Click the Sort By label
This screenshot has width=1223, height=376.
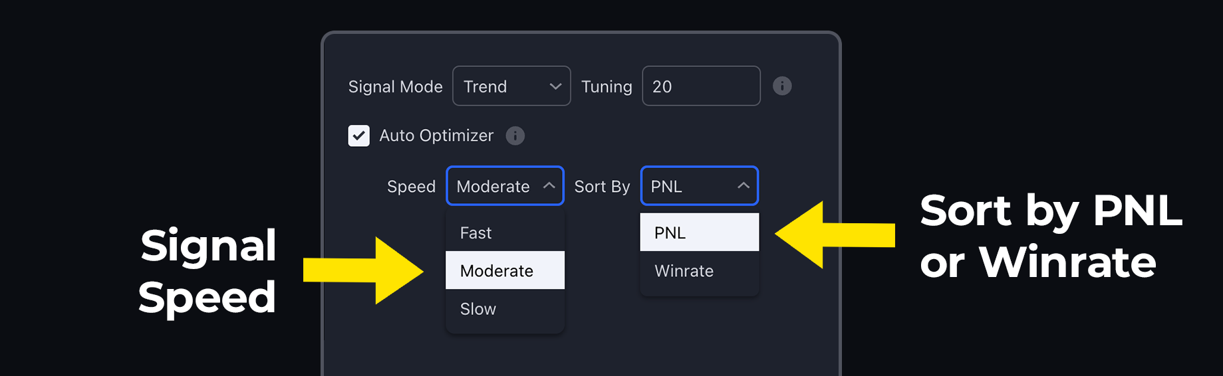(x=602, y=187)
